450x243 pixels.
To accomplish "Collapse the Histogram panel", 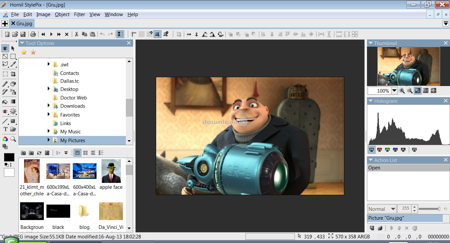I will tap(371, 101).
